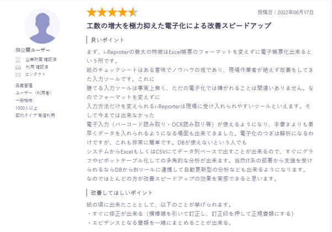Image resolution: width=332 pixels, height=232 pixels.
Task: Click the 改善してほしいポイント section heading
Action: coord(121,193)
